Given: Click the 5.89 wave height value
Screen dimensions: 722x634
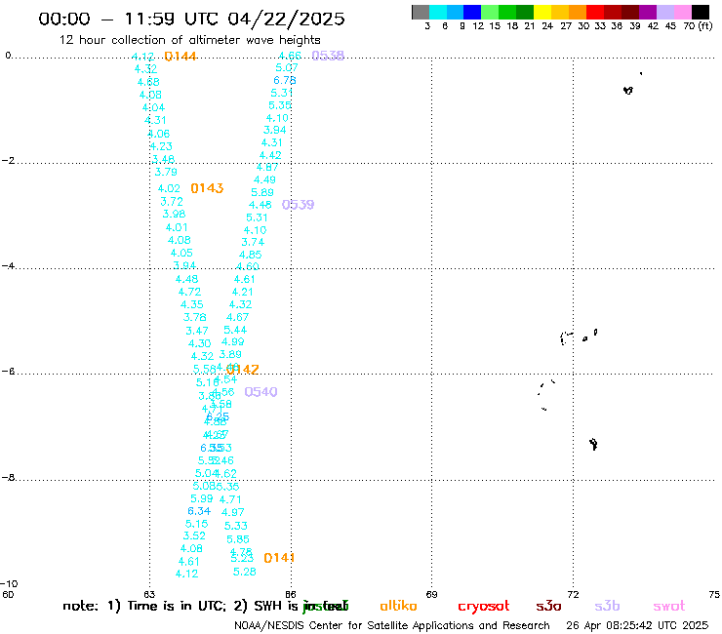Looking at the screenshot, I should click(x=262, y=192).
